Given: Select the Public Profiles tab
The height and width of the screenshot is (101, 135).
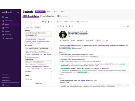Looking at the screenshot, I should coord(40,12).
